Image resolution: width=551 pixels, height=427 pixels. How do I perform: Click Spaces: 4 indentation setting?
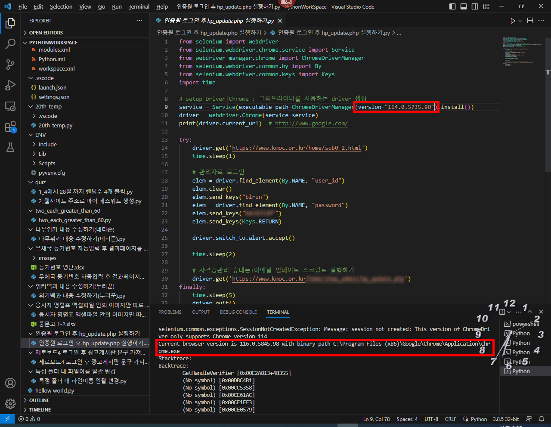coord(407,419)
